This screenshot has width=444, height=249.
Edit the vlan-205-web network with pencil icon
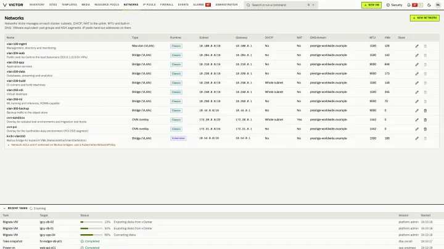coord(417,55)
